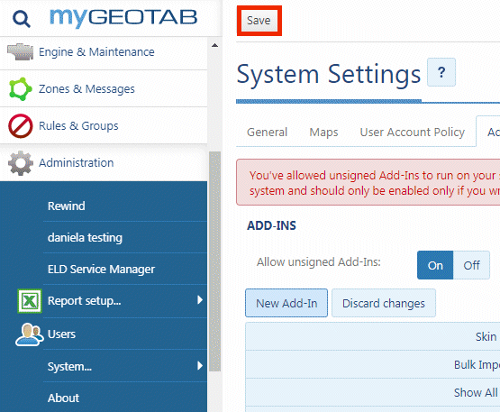500x412 pixels.
Task: Click Discard changes button
Action: (x=384, y=303)
